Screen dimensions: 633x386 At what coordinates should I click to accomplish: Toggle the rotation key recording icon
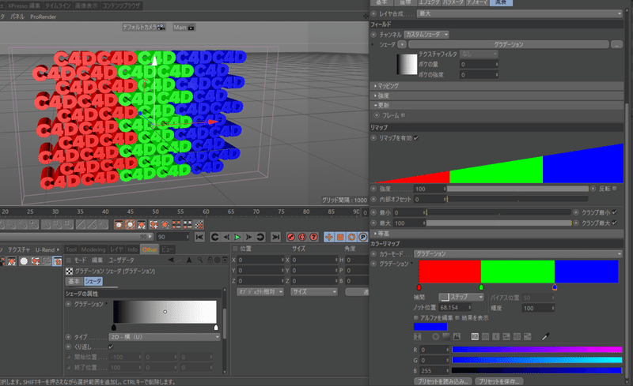tap(351, 237)
